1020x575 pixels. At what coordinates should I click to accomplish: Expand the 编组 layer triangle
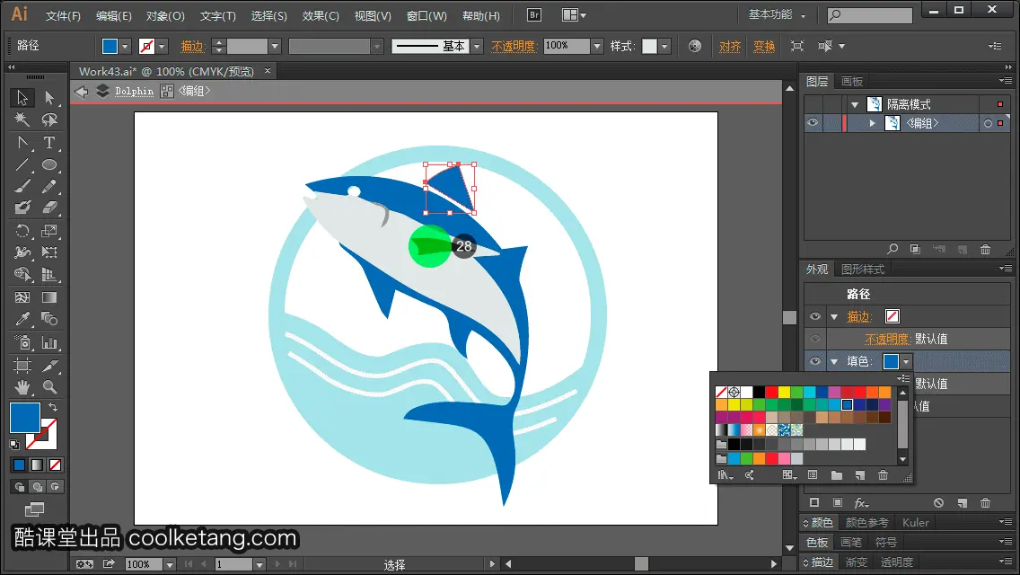pyautogui.click(x=873, y=123)
